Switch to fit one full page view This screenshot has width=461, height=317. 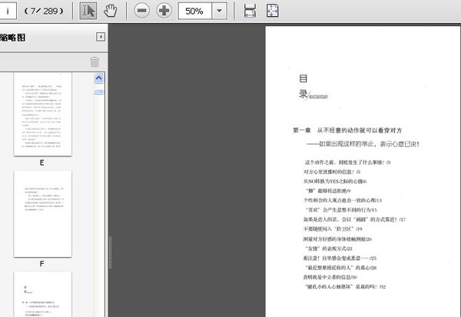click(273, 11)
